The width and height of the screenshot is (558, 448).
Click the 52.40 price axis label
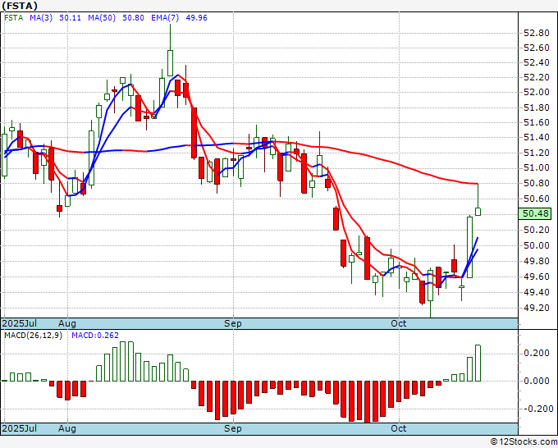click(x=537, y=62)
